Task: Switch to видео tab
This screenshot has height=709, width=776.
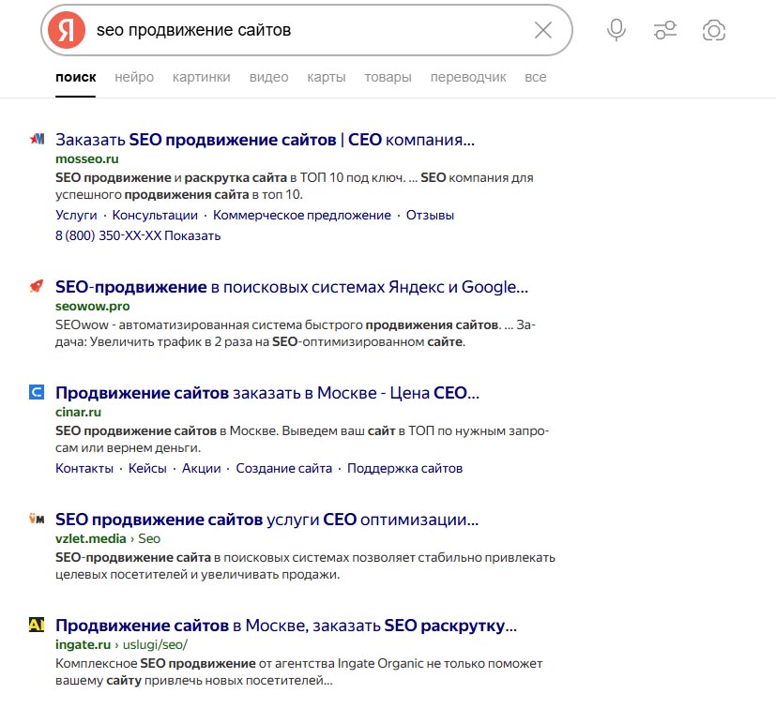Action: point(268,77)
